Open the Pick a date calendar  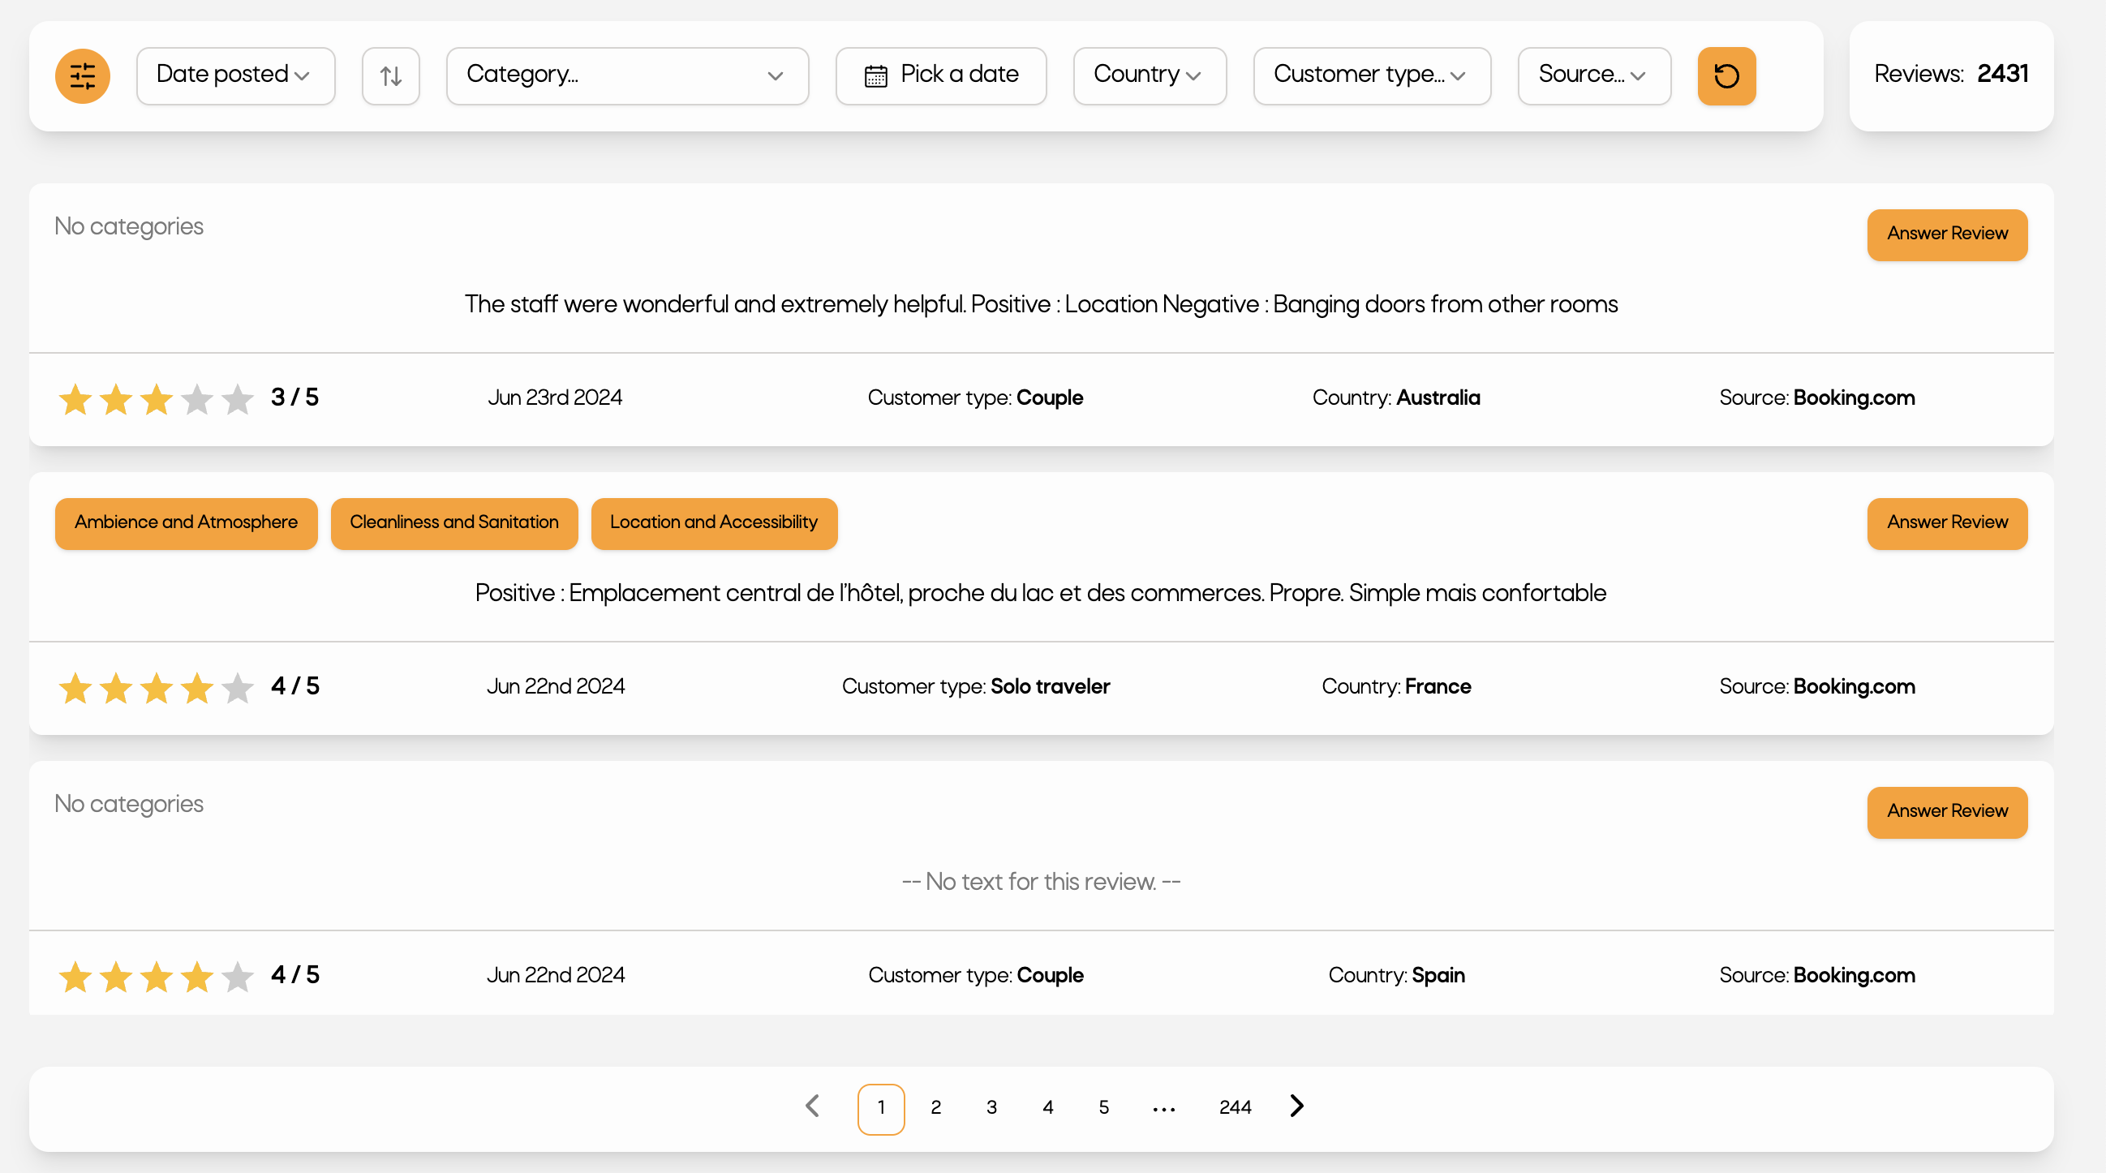click(x=940, y=76)
